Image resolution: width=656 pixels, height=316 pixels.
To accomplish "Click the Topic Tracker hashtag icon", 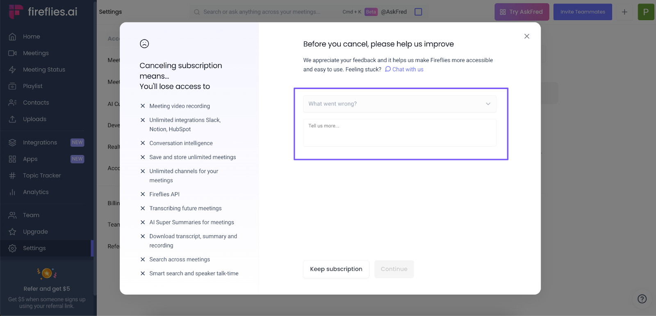I will point(12,175).
